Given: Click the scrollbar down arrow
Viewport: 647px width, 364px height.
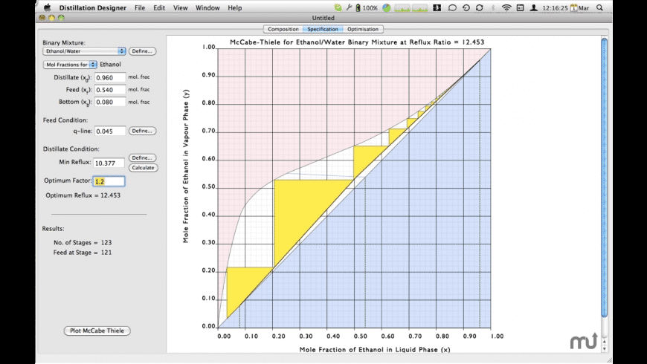Looking at the screenshot, I should pyautogui.click(x=604, y=348).
